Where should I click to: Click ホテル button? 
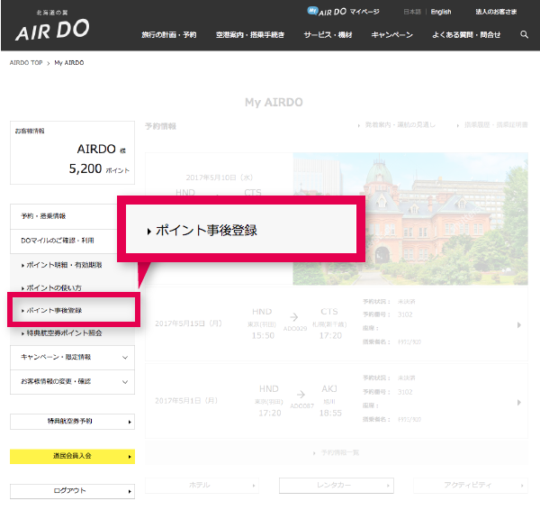click(202, 485)
